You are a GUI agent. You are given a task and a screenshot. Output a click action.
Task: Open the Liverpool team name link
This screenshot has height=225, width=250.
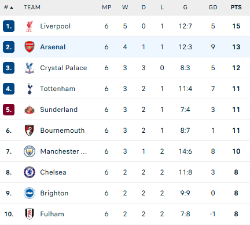(x=56, y=26)
